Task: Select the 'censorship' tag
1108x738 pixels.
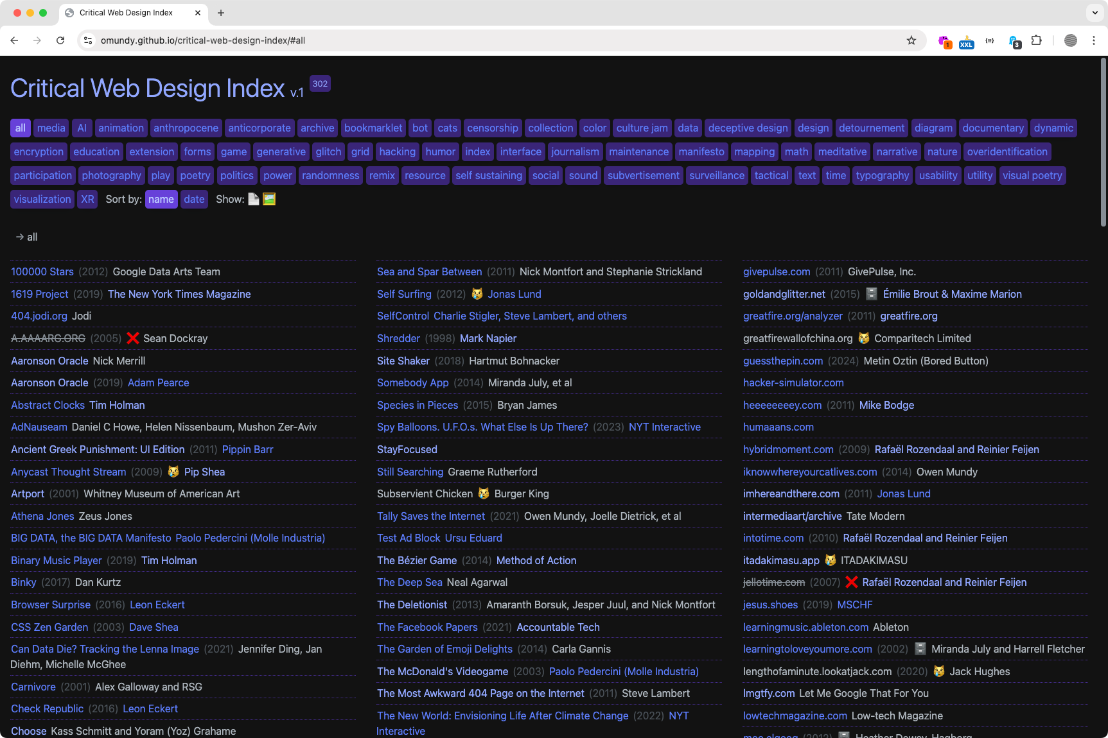Action: point(493,128)
